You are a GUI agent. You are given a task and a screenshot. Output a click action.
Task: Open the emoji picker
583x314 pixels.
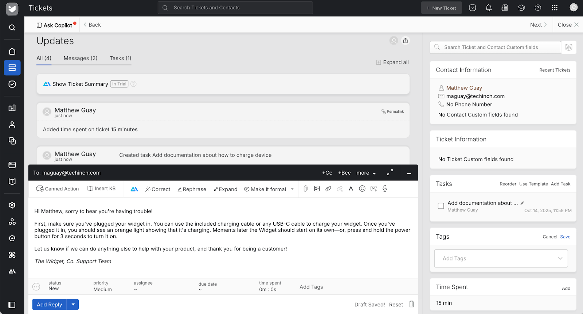click(362, 189)
